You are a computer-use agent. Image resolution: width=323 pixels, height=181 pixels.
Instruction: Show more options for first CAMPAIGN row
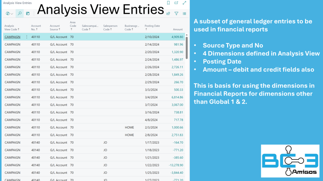coord(26,37)
